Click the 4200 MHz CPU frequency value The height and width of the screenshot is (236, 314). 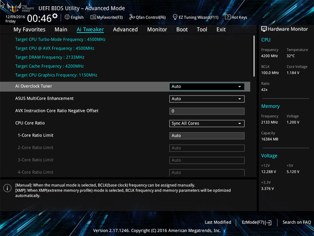pos(270,56)
